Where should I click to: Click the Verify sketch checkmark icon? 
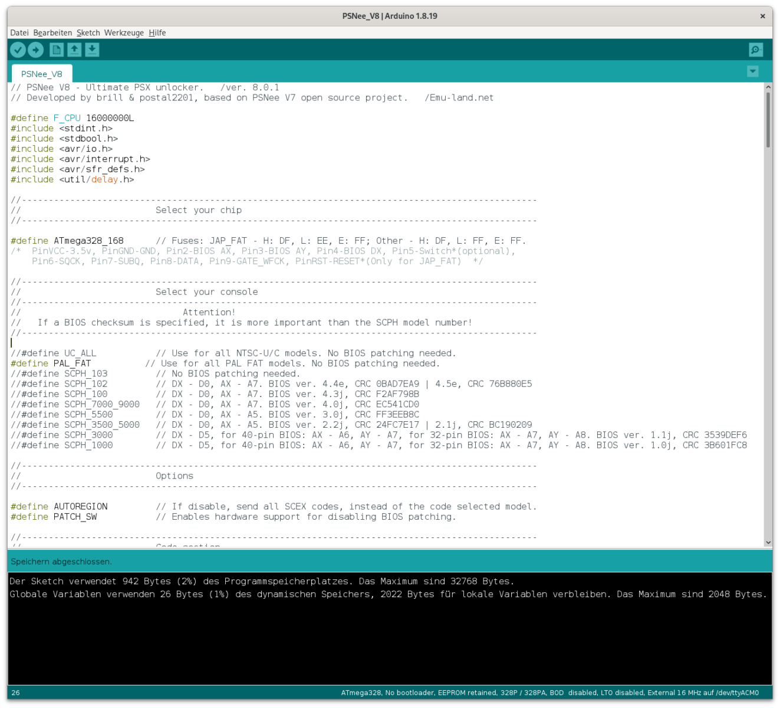click(18, 50)
